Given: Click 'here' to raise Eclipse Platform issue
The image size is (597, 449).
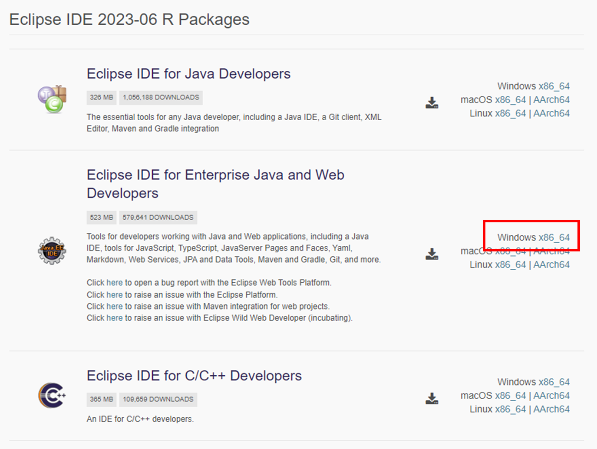Looking at the screenshot, I should point(115,295).
